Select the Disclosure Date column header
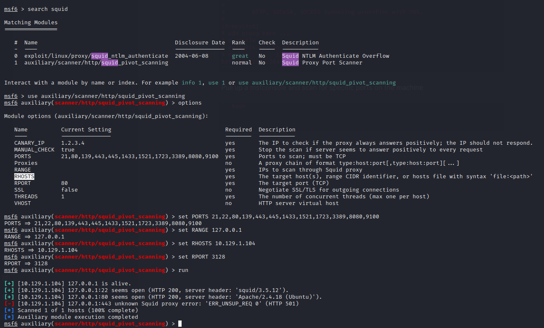Image resolution: width=544 pixels, height=328 pixels. [200, 43]
